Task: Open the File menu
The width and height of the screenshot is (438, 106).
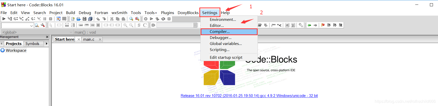Action: coord(4,13)
